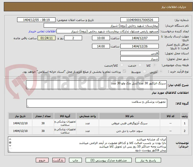Select the کالا radio button
The width and height of the screenshot is (193, 167).
[x=154, y=65]
